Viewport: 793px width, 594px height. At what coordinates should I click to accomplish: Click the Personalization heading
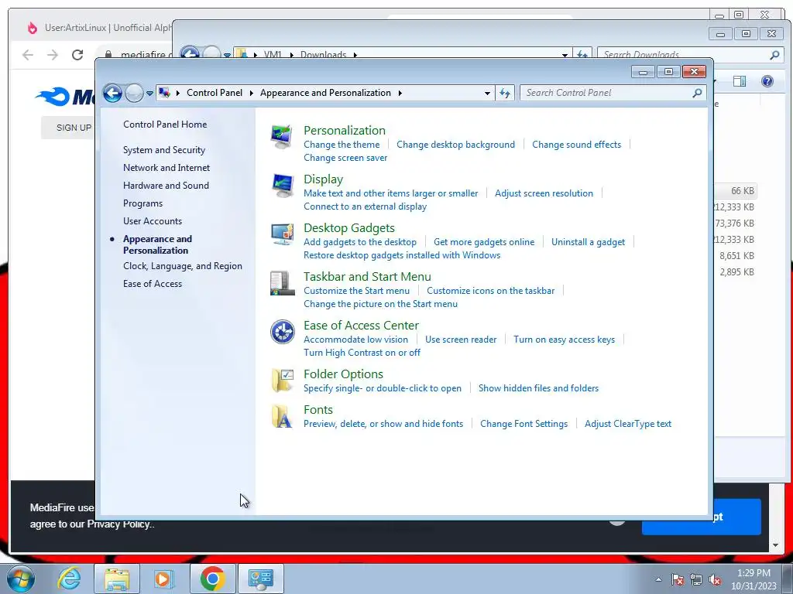tap(345, 130)
